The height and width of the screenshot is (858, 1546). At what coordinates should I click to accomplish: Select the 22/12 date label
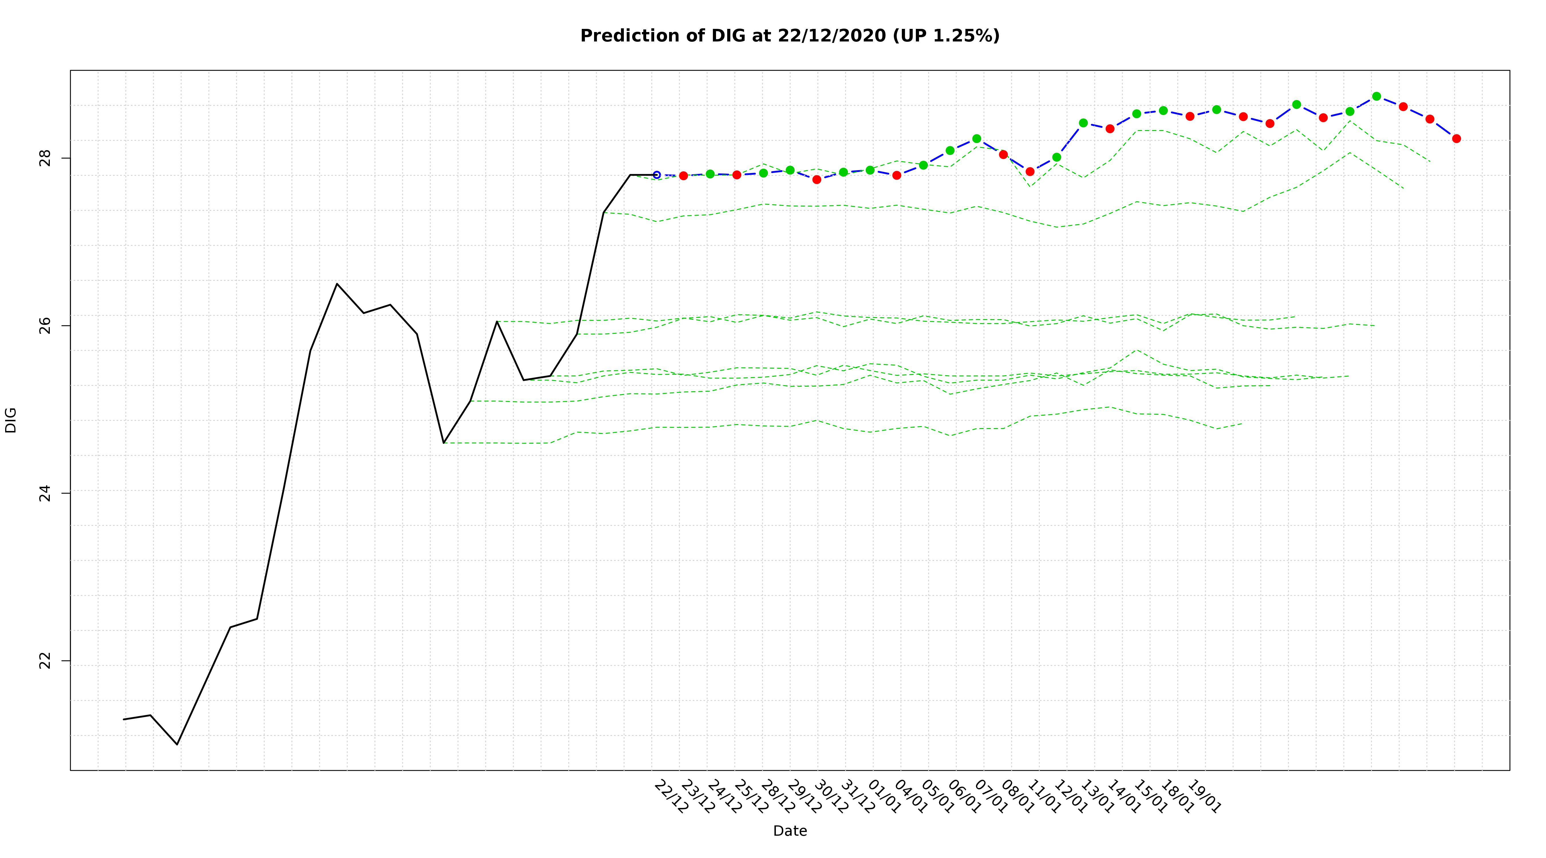point(671,797)
